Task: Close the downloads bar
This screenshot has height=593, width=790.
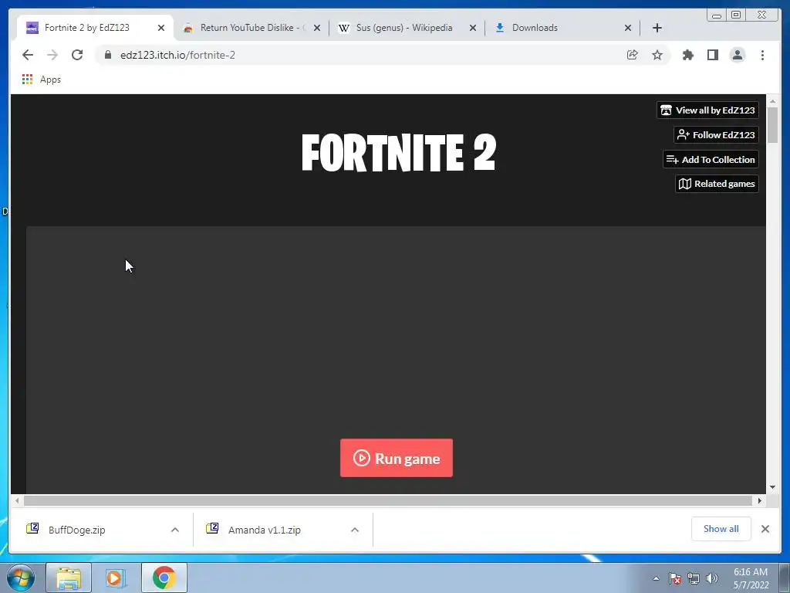Action: click(765, 528)
